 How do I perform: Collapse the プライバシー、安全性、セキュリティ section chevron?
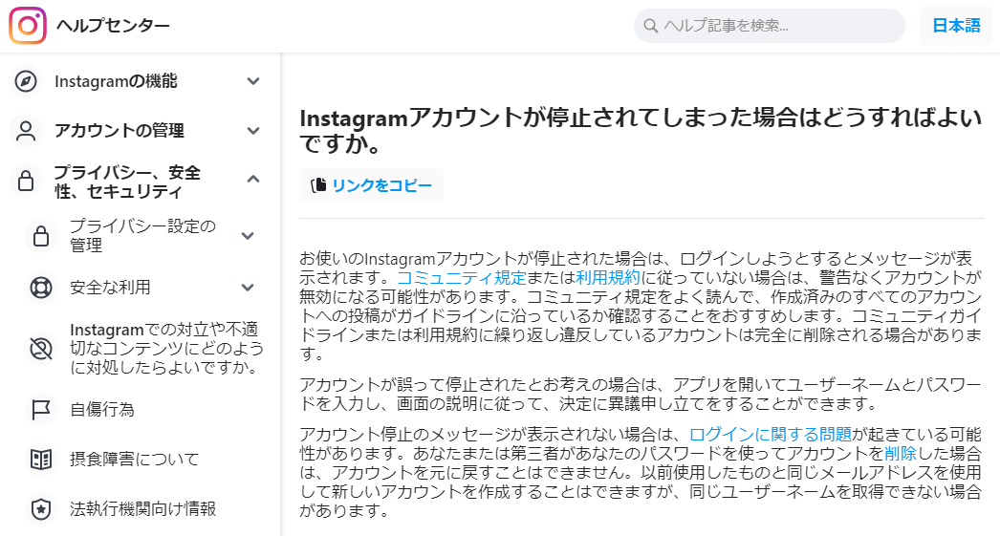point(253,179)
